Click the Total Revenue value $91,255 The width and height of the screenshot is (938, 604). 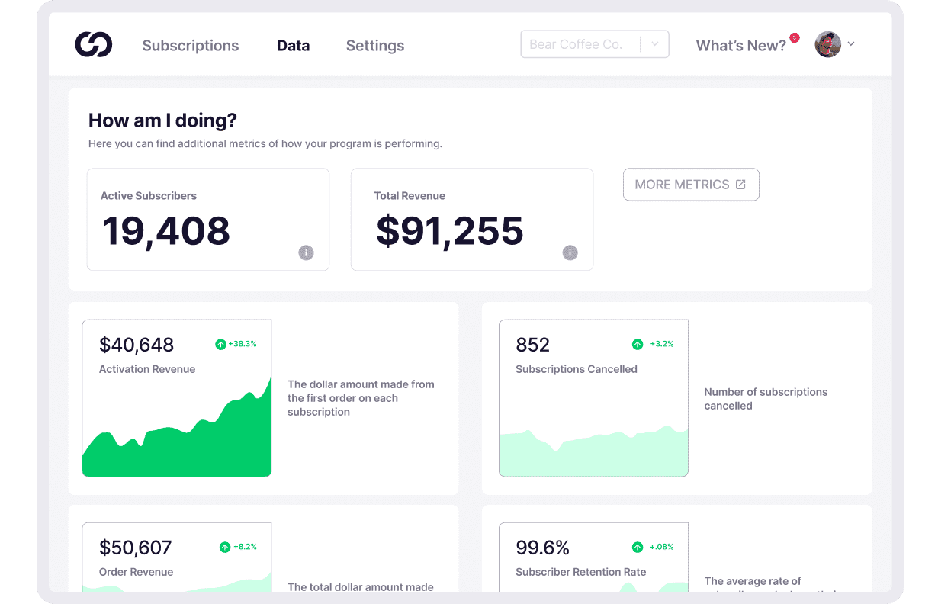click(450, 230)
